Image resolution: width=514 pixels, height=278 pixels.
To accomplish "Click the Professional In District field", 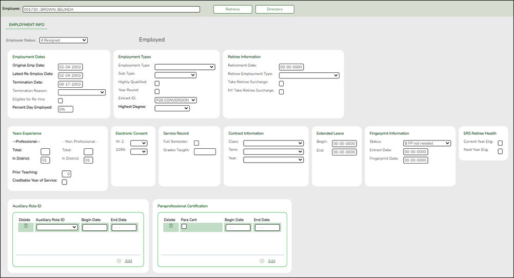I will [x=45, y=161].
